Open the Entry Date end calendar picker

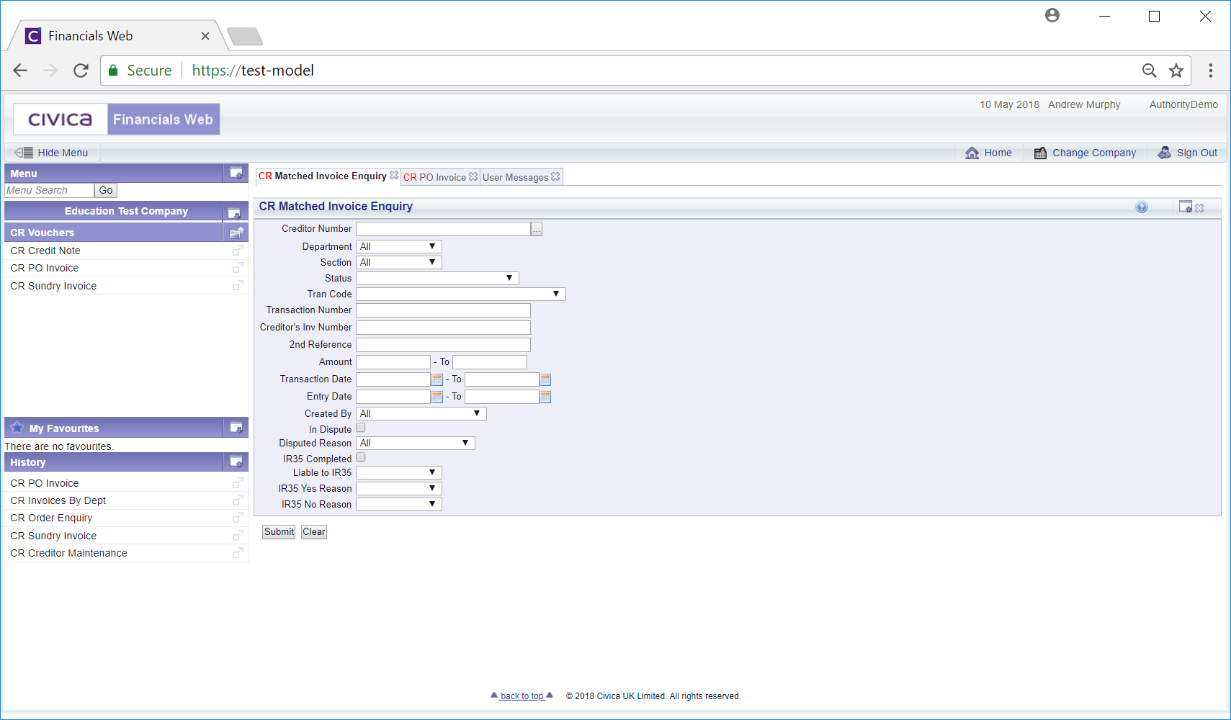coord(545,397)
